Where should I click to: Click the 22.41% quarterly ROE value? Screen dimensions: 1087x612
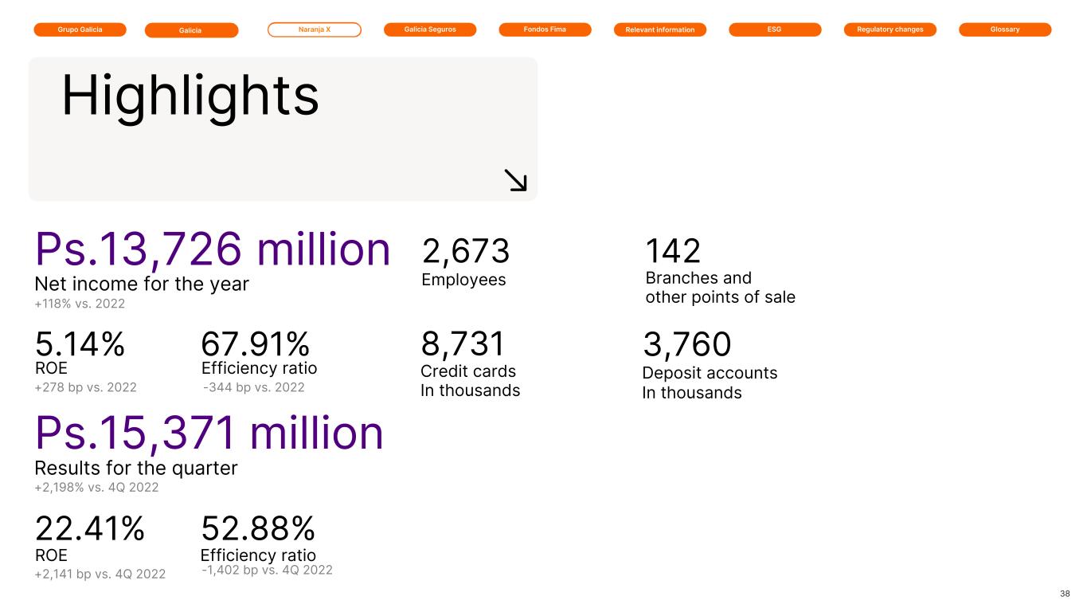(x=90, y=528)
